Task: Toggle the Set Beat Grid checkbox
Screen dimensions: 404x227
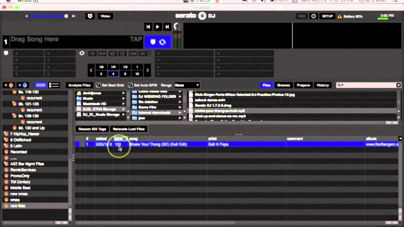Action: (x=98, y=85)
